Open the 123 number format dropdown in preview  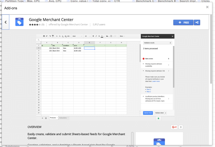point(69,36)
